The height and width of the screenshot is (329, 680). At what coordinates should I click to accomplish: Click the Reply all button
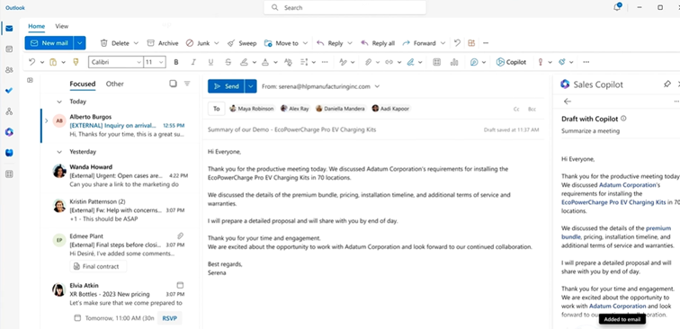coord(378,43)
